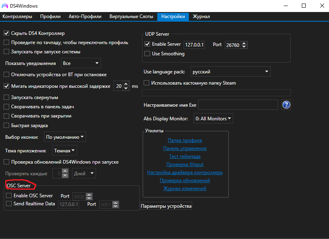The width and height of the screenshot is (329, 239).
Task: Expand the Use language pack dropdown
Action: (230, 72)
